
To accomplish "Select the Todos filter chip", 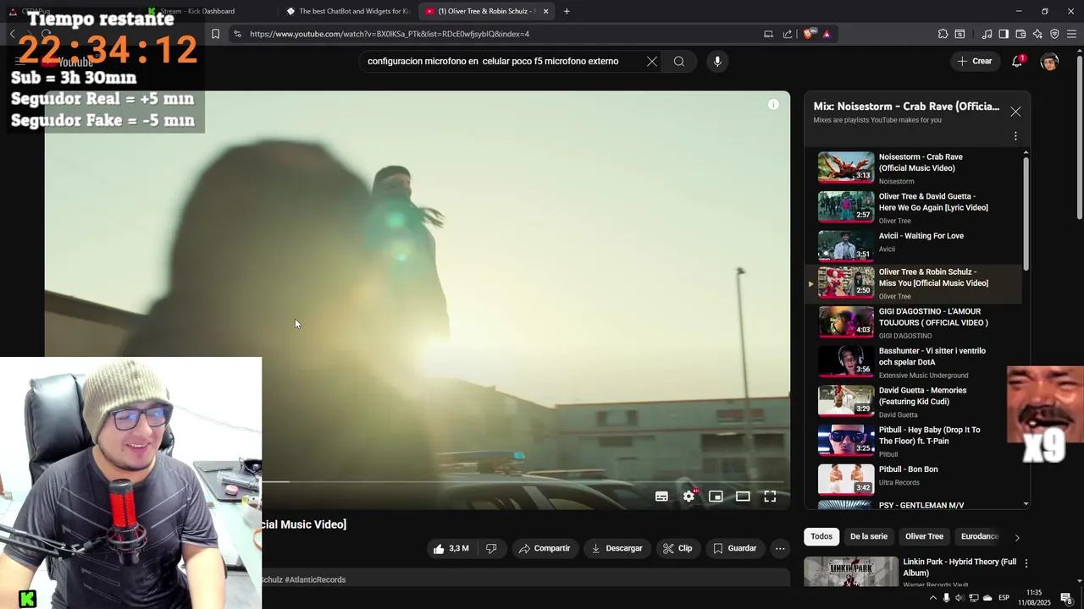I will pos(821,536).
